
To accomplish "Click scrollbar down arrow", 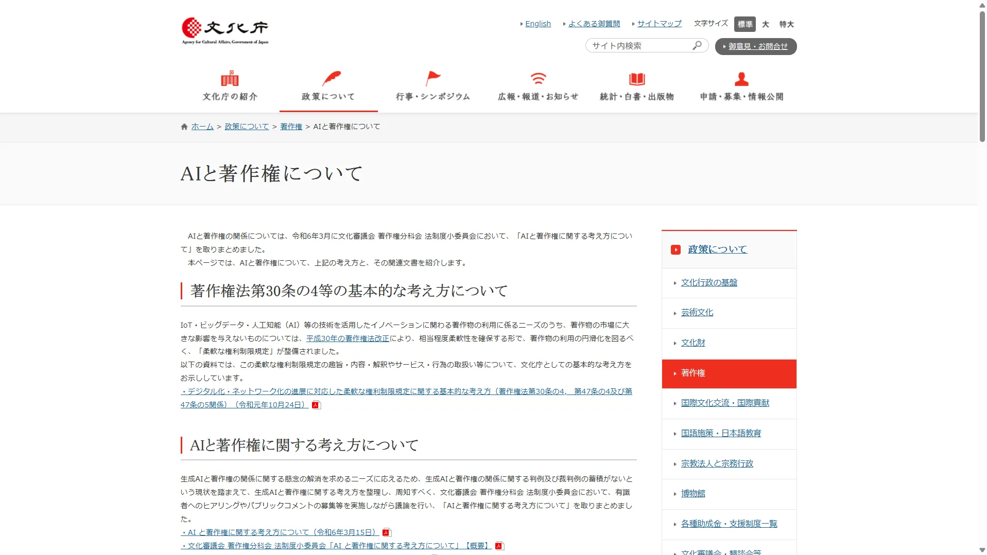I will tap(982, 550).
